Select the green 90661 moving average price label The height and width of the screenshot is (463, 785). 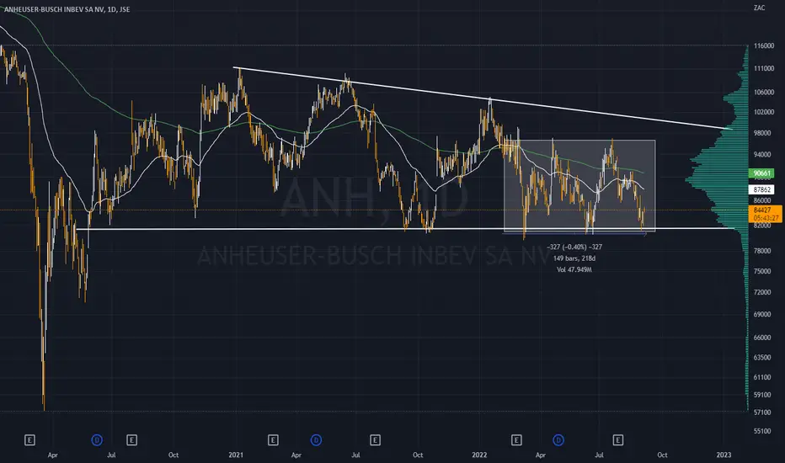tap(761, 173)
